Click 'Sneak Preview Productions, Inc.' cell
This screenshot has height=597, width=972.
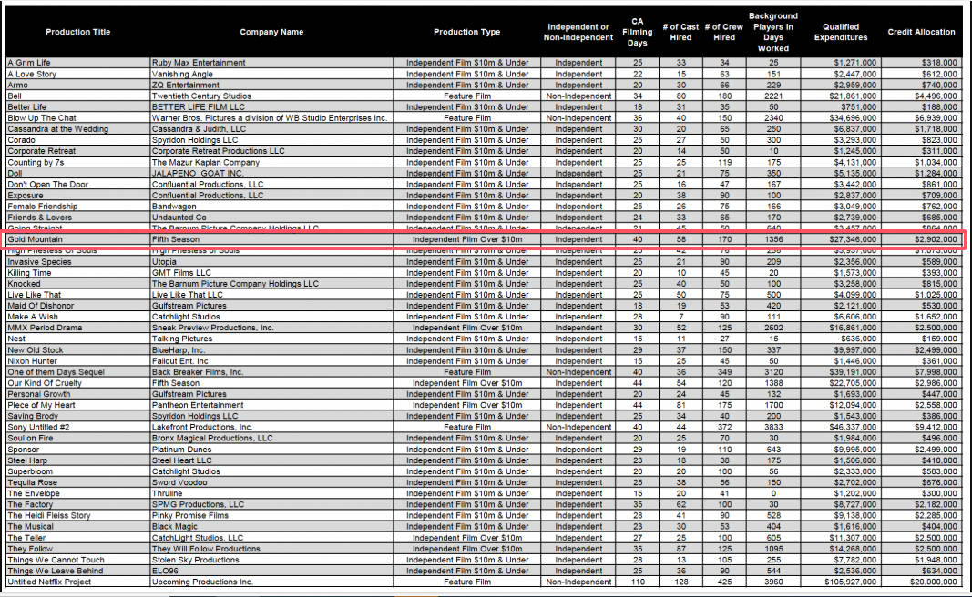coord(271,328)
